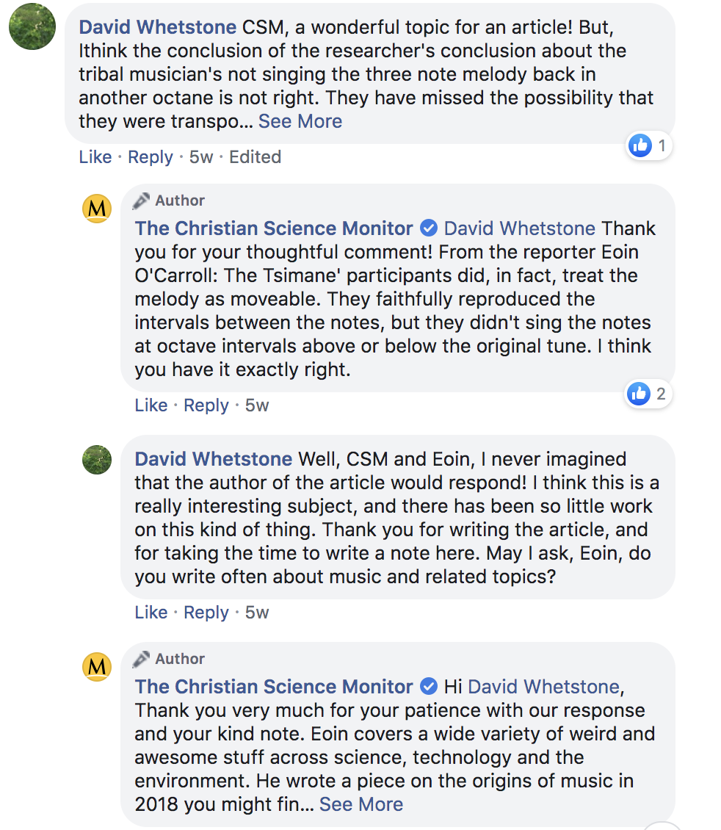This screenshot has height=830, width=721.
Task: Click the Monitor avatar on the last reply
Action: point(97,668)
